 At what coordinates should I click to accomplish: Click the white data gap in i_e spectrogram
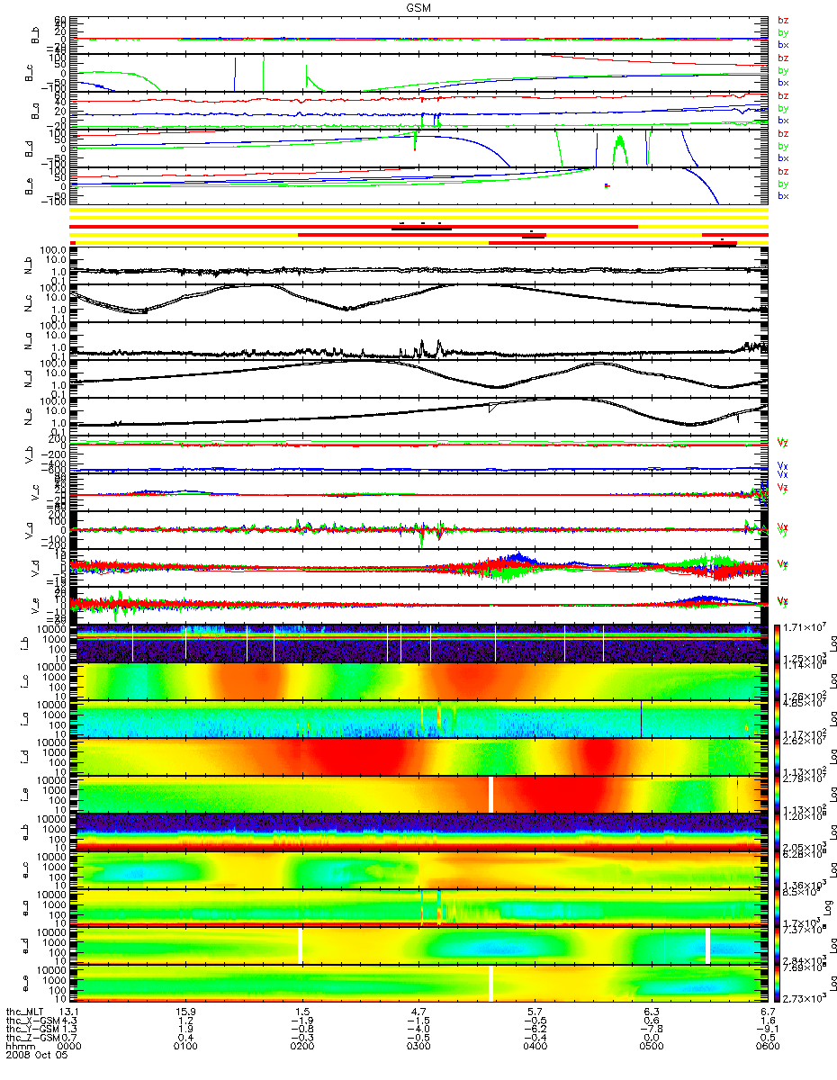(491, 795)
